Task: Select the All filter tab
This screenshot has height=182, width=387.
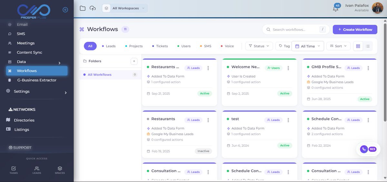Action: (x=90, y=46)
